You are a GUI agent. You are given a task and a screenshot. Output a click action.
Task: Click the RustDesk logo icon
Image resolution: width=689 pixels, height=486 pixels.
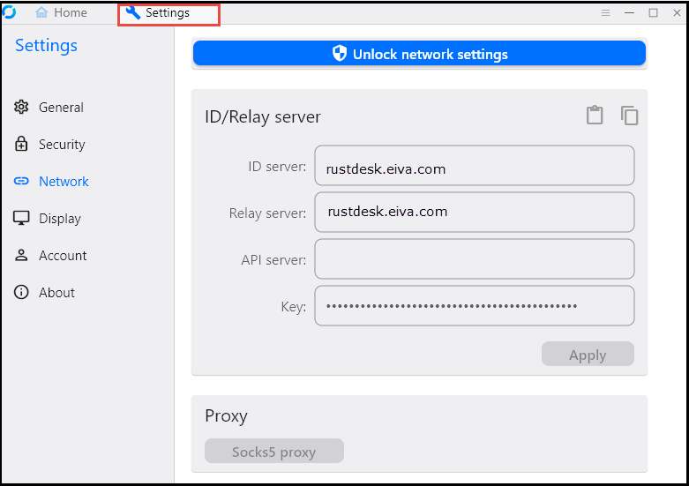[9, 11]
